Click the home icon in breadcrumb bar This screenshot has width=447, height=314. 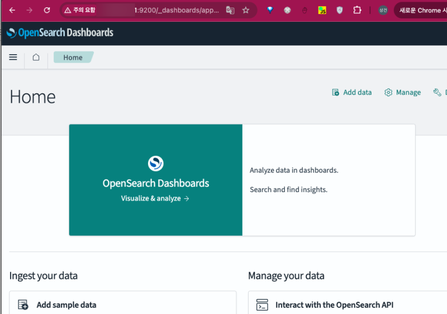point(36,58)
